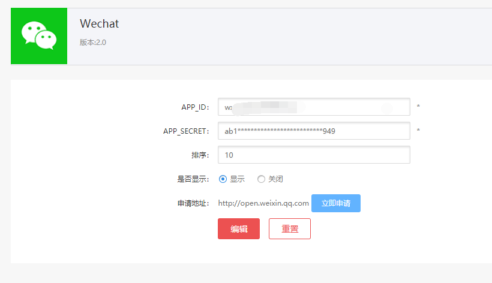
Task: Select the 关闭 radio button
Action: (x=261, y=179)
